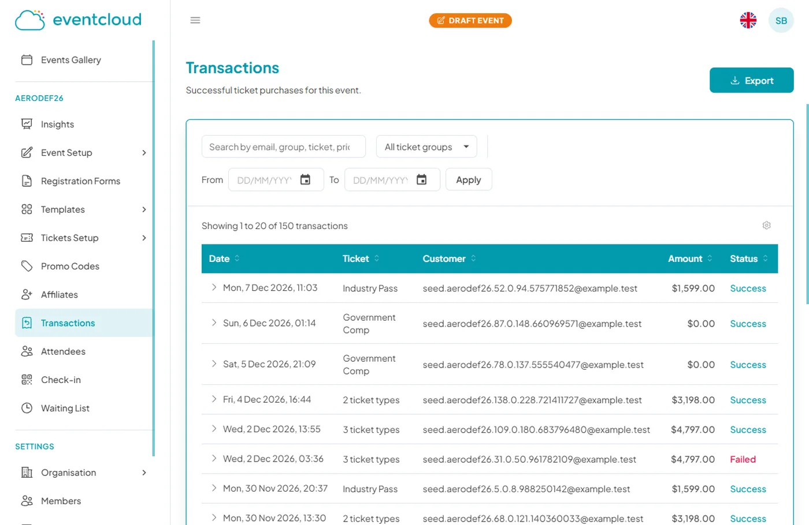Sort by Customer column arrows
The height and width of the screenshot is (525, 809).
click(x=473, y=258)
